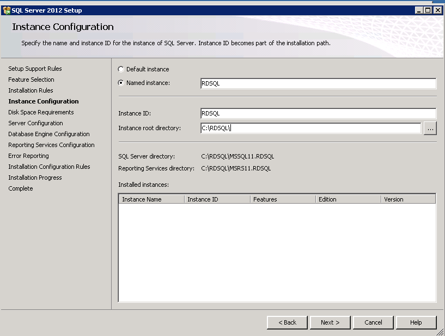This screenshot has width=445, height=336.
Task: Click the Instance Name column header
Action: coord(151,199)
